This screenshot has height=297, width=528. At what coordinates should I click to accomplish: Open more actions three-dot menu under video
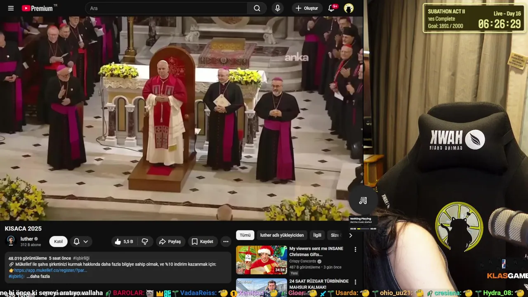(226, 242)
